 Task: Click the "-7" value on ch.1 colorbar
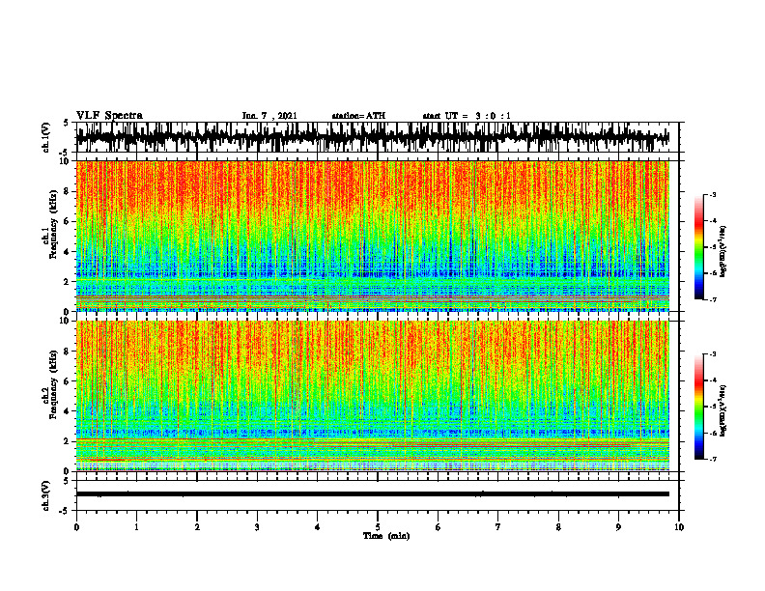(713, 299)
